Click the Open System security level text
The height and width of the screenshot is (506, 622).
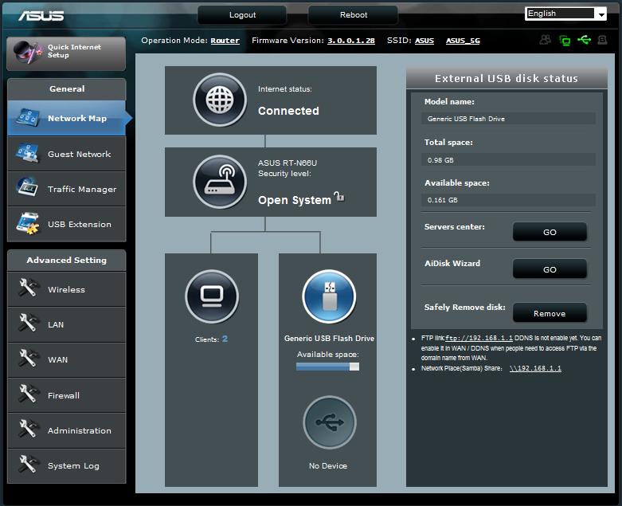pos(295,200)
